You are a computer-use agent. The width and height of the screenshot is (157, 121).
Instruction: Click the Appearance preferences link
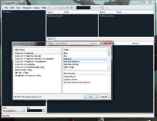click(31, 97)
